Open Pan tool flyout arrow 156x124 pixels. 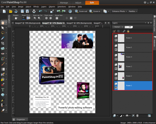click(6, 22)
